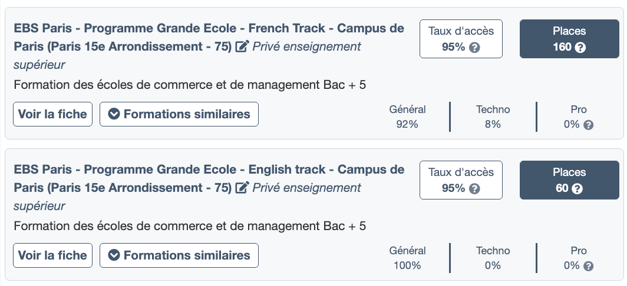Click the English track Taux d'accès box
Viewport: 627px width, 286px height.
[461, 180]
